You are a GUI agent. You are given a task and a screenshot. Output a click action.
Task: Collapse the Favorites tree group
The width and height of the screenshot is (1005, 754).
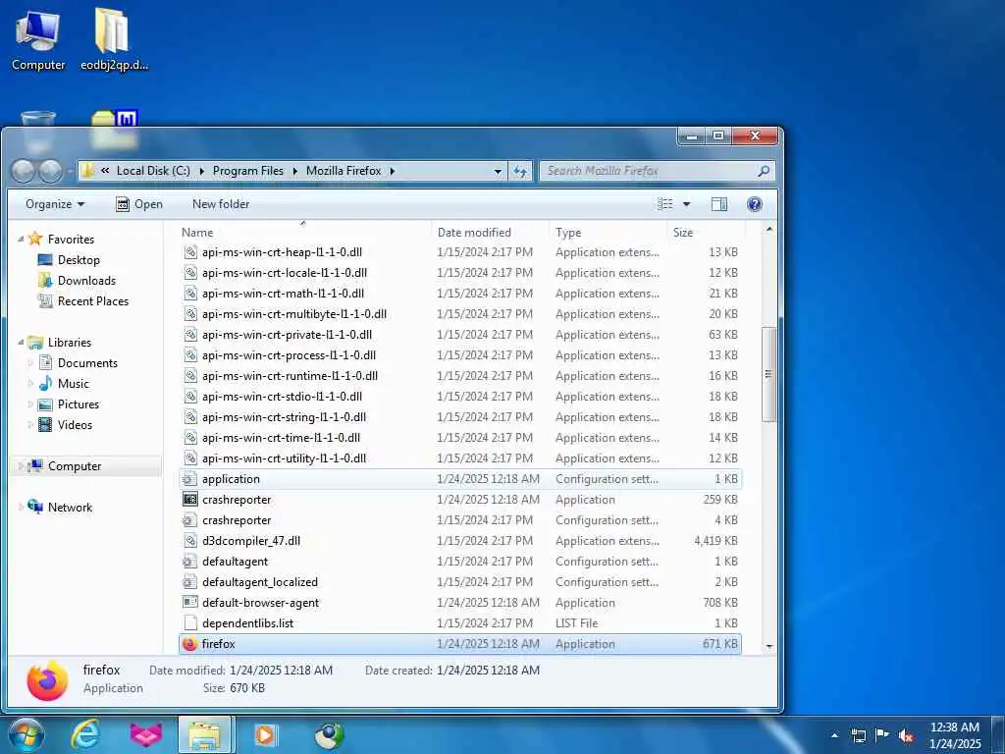pos(21,240)
